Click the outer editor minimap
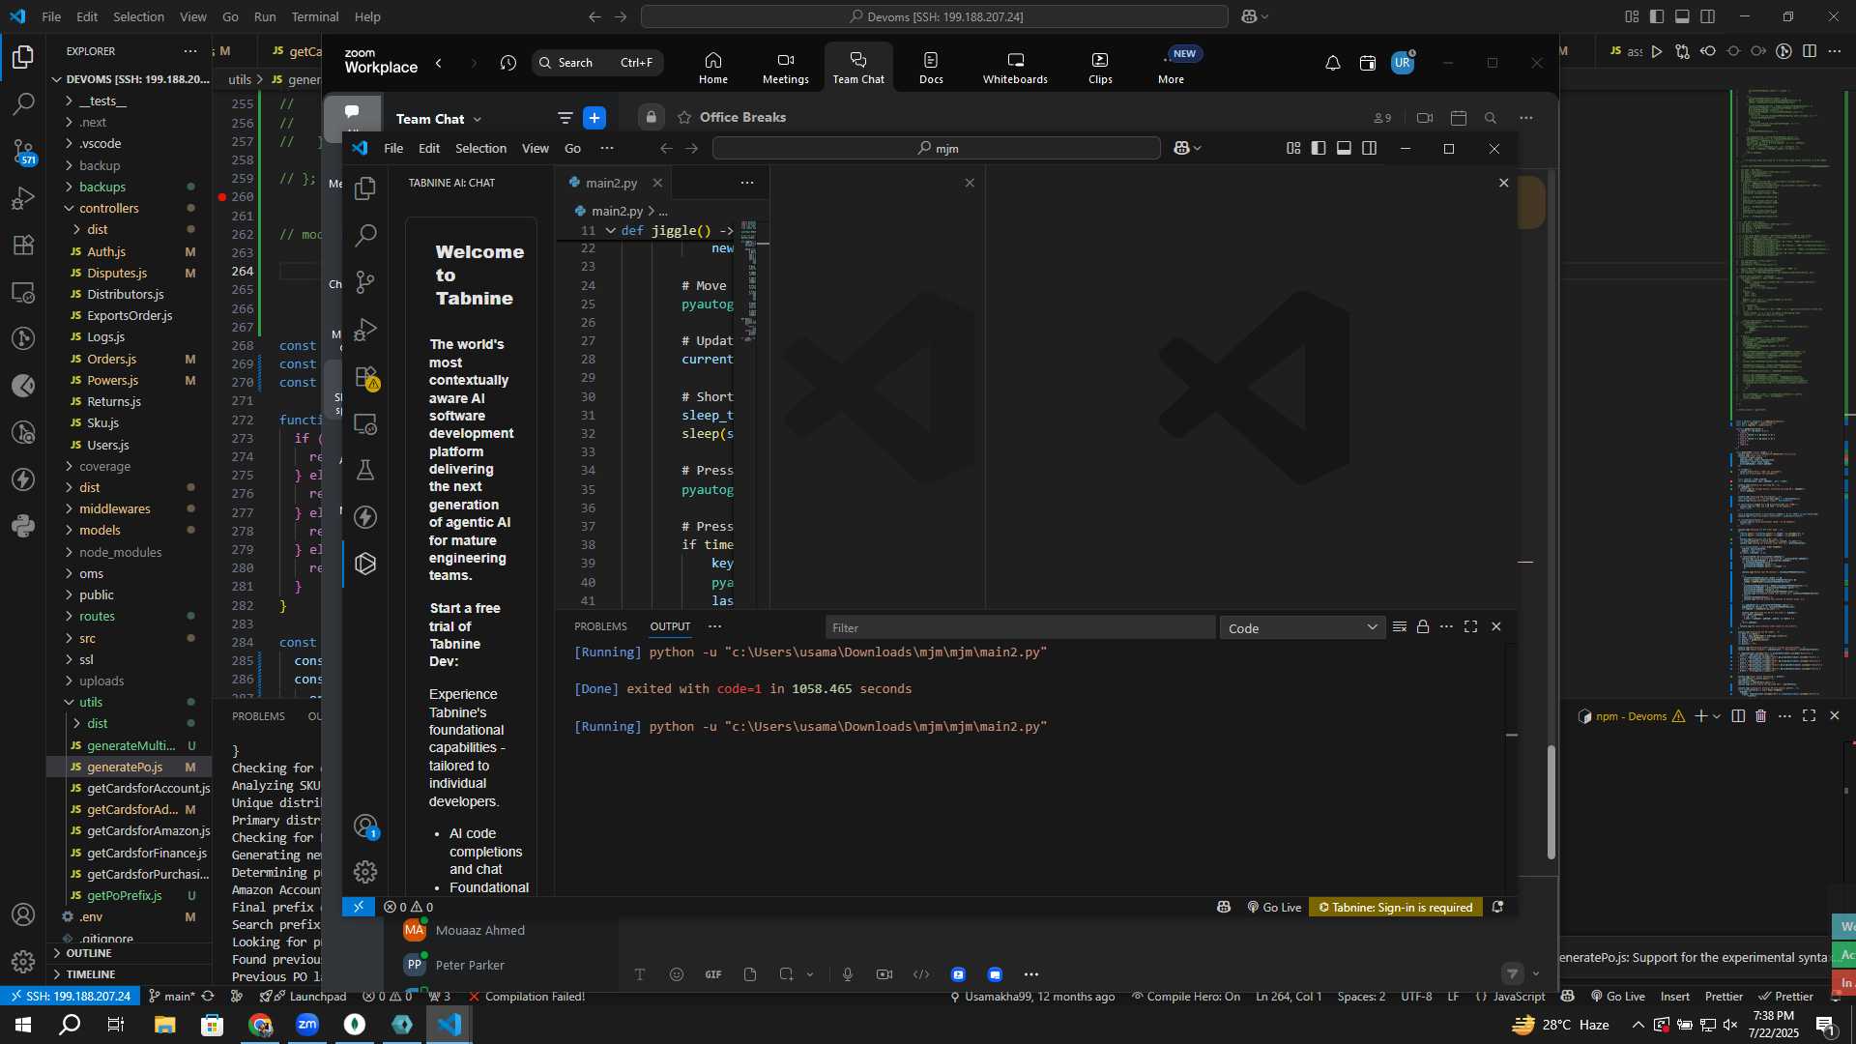Image resolution: width=1856 pixels, height=1044 pixels. [x=1788, y=391]
